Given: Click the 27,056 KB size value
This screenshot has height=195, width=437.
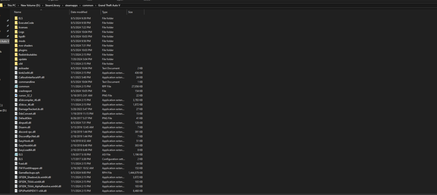Looking at the screenshot, I should (x=137, y=86).
